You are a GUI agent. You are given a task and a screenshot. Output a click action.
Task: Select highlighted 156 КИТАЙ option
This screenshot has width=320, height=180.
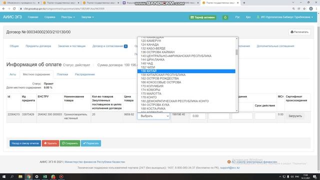click(x=186, y=71)
